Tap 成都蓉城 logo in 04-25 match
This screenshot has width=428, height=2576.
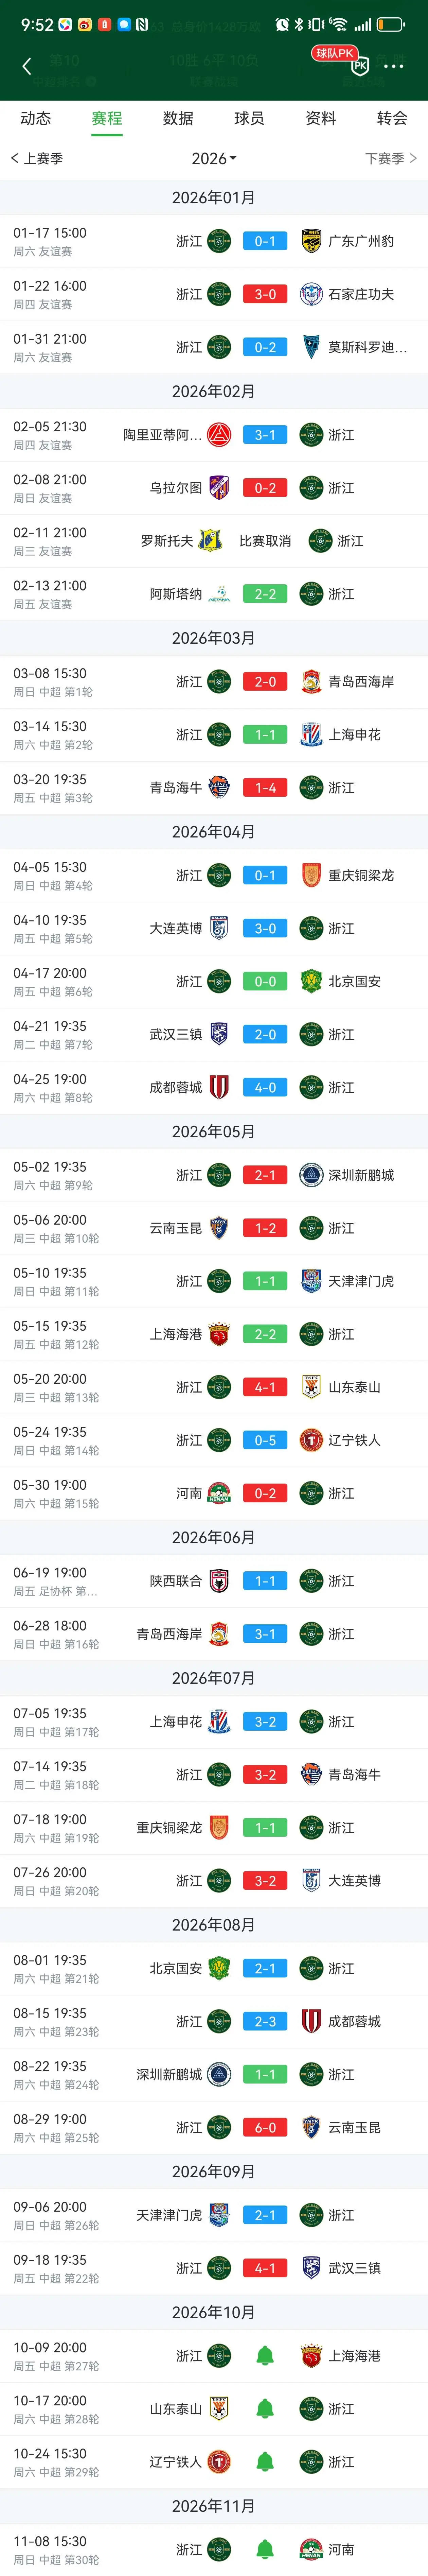pyautogui.click(x=219, y=1087)
